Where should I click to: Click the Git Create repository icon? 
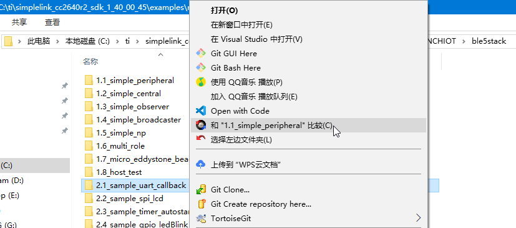(x=201, y=204)
